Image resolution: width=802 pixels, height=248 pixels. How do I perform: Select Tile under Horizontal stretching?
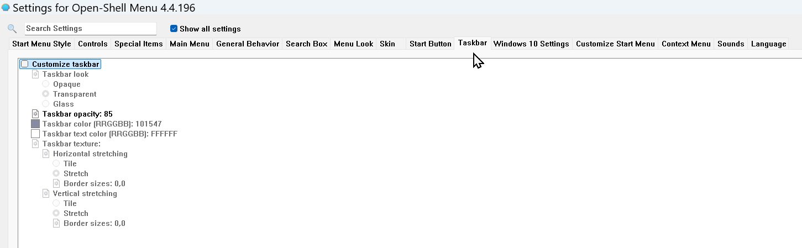point(56,163)
